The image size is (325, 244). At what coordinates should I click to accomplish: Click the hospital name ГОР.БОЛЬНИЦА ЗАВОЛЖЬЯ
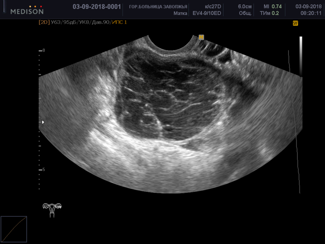158,7
